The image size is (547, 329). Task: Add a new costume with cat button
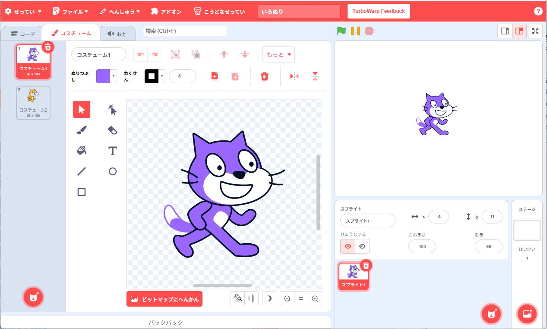[x=33, y=297]
